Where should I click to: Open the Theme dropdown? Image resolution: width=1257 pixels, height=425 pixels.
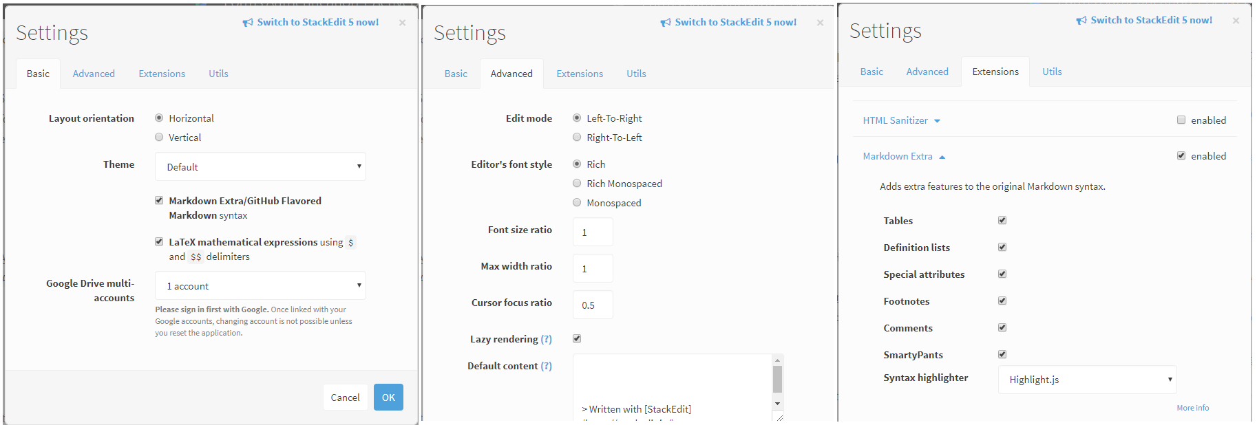coord(260,166)
